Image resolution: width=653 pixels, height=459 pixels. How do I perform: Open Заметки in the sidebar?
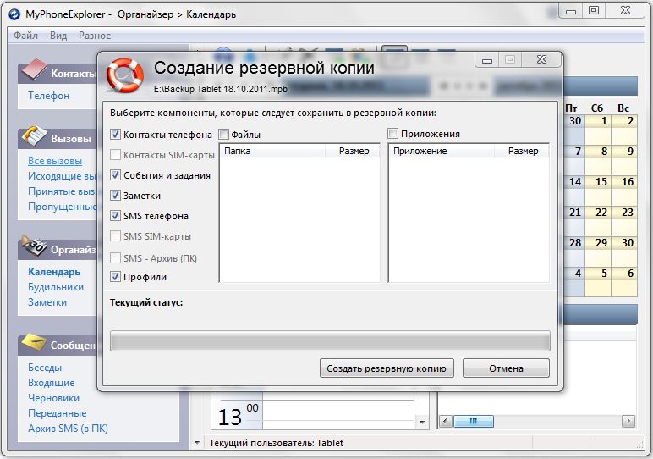click(x=47, y=302)
